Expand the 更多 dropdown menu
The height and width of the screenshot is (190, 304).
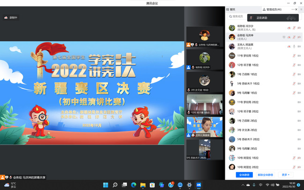(285, 175)
